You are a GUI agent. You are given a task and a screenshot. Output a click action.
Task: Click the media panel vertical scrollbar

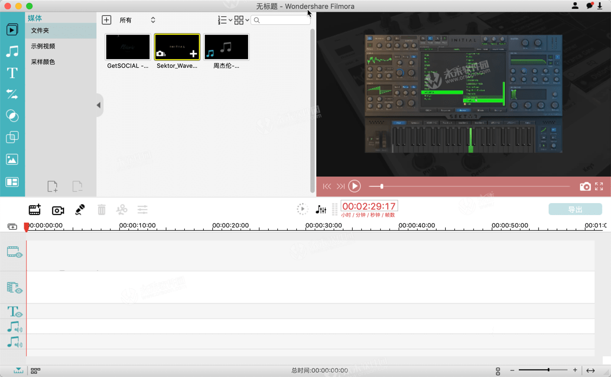pyautogui.click(x=312, y=110)
